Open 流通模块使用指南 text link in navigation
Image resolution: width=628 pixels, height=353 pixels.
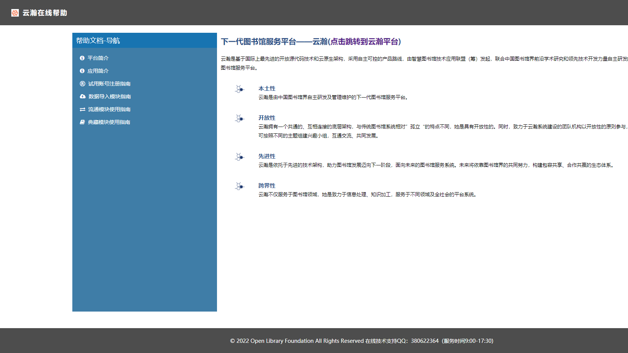[109, 109]
